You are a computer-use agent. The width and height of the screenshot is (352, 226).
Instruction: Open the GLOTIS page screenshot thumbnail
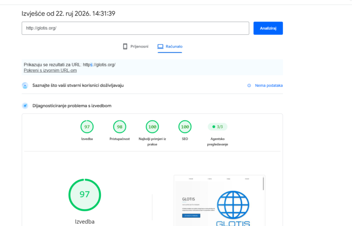[x=220, y=201]
